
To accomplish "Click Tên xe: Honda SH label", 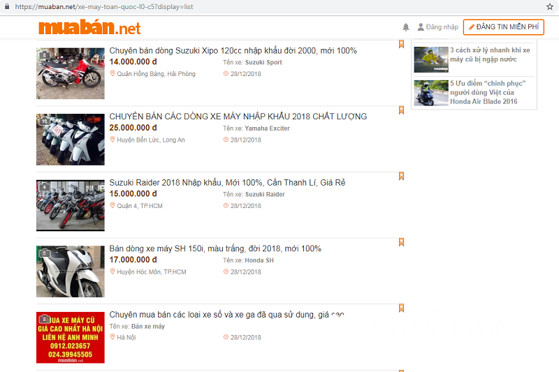I will 249,260.
